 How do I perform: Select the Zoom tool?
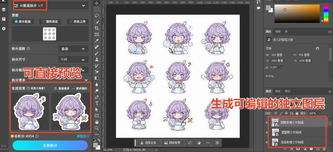[x=97, y=128]
